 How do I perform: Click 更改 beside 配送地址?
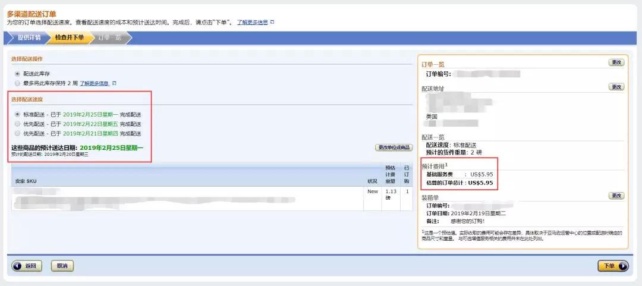point(616,87)
